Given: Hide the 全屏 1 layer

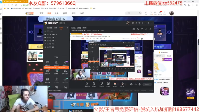Looking at the screenshot, I should tap(45, 47).
